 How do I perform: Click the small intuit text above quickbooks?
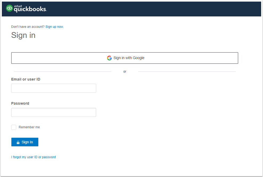tap(18, 5)
